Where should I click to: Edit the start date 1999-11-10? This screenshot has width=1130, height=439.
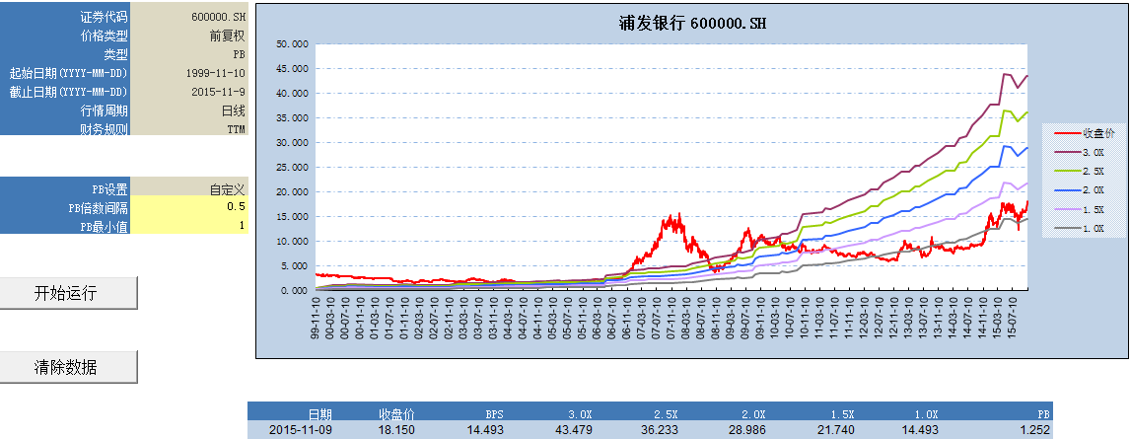pos(189,73)
